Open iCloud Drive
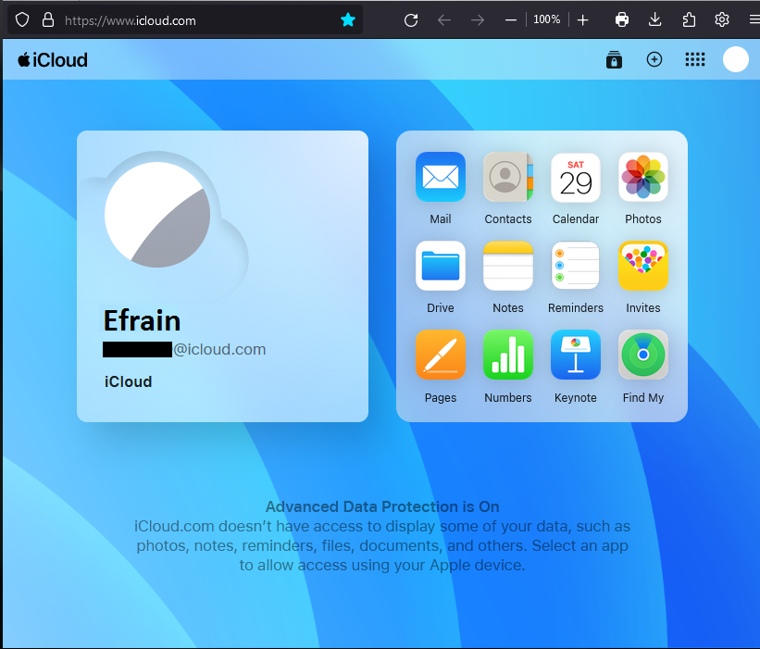 click(x=440, y=266)
